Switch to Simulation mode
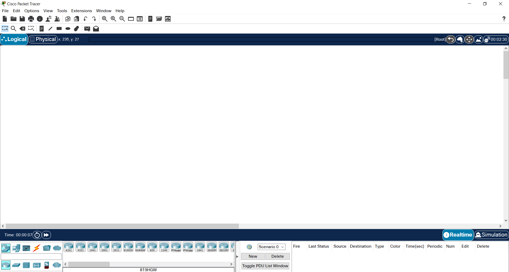Viewport: 509px width, 272px height. pyautogui.click(x=491, y=235)
